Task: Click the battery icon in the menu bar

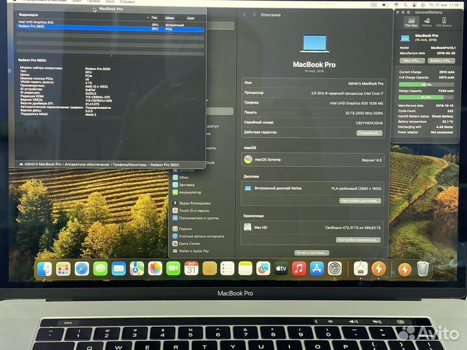Action: [x=385, y=5]
